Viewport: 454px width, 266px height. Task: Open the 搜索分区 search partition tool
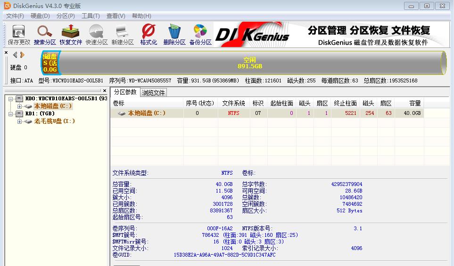point(45,35)
